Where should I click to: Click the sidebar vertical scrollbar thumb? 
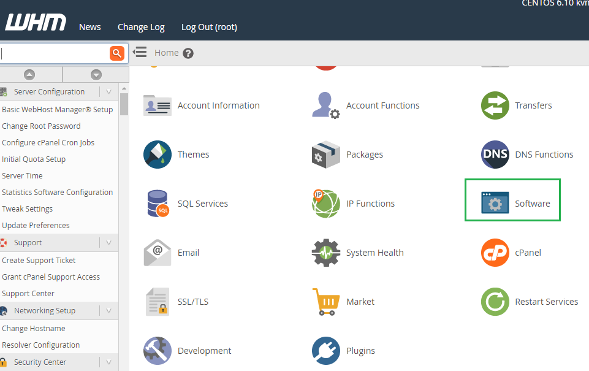click(x=124, y=104)
